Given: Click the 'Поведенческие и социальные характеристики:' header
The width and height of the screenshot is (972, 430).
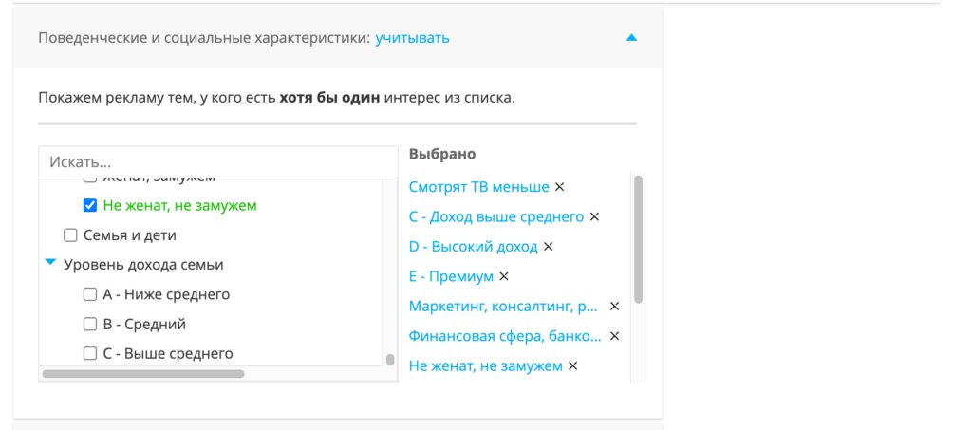Looking at the screenshot, I should pyautogui.click(x=205, y=38).
